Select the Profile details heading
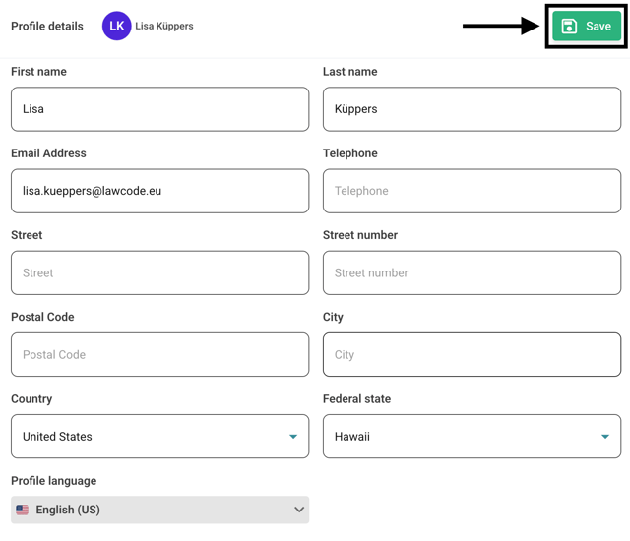 point(47,27)
